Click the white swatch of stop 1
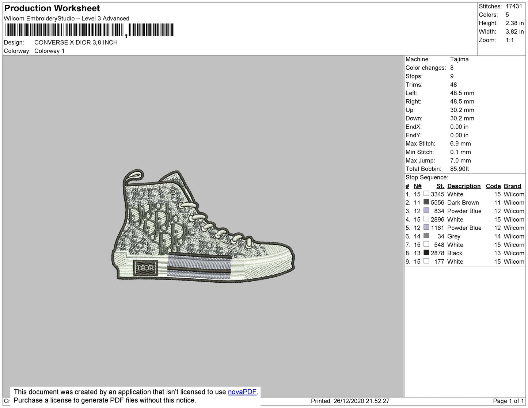Viewport: 528px width, 408px height. click(x=426, y=194)
